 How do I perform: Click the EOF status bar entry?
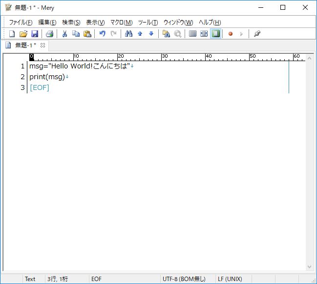(96, 279)
